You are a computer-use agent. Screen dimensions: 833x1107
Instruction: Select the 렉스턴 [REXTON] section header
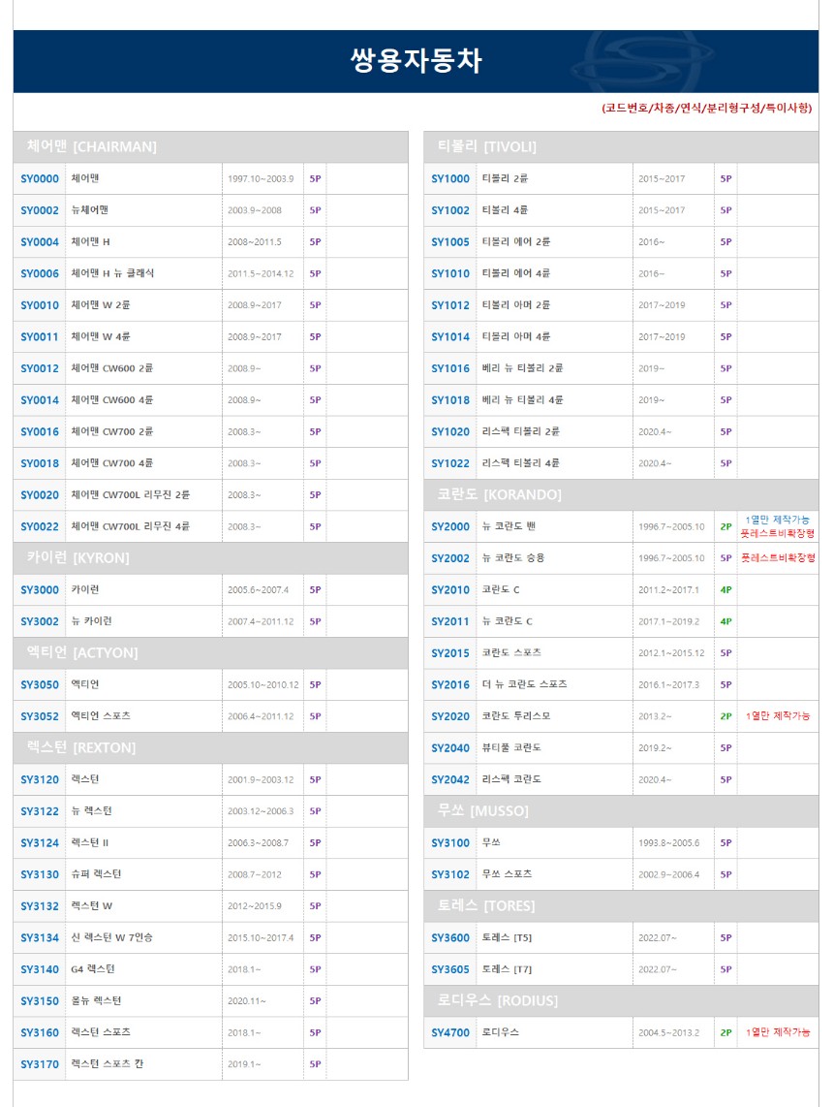pos(81,747)
